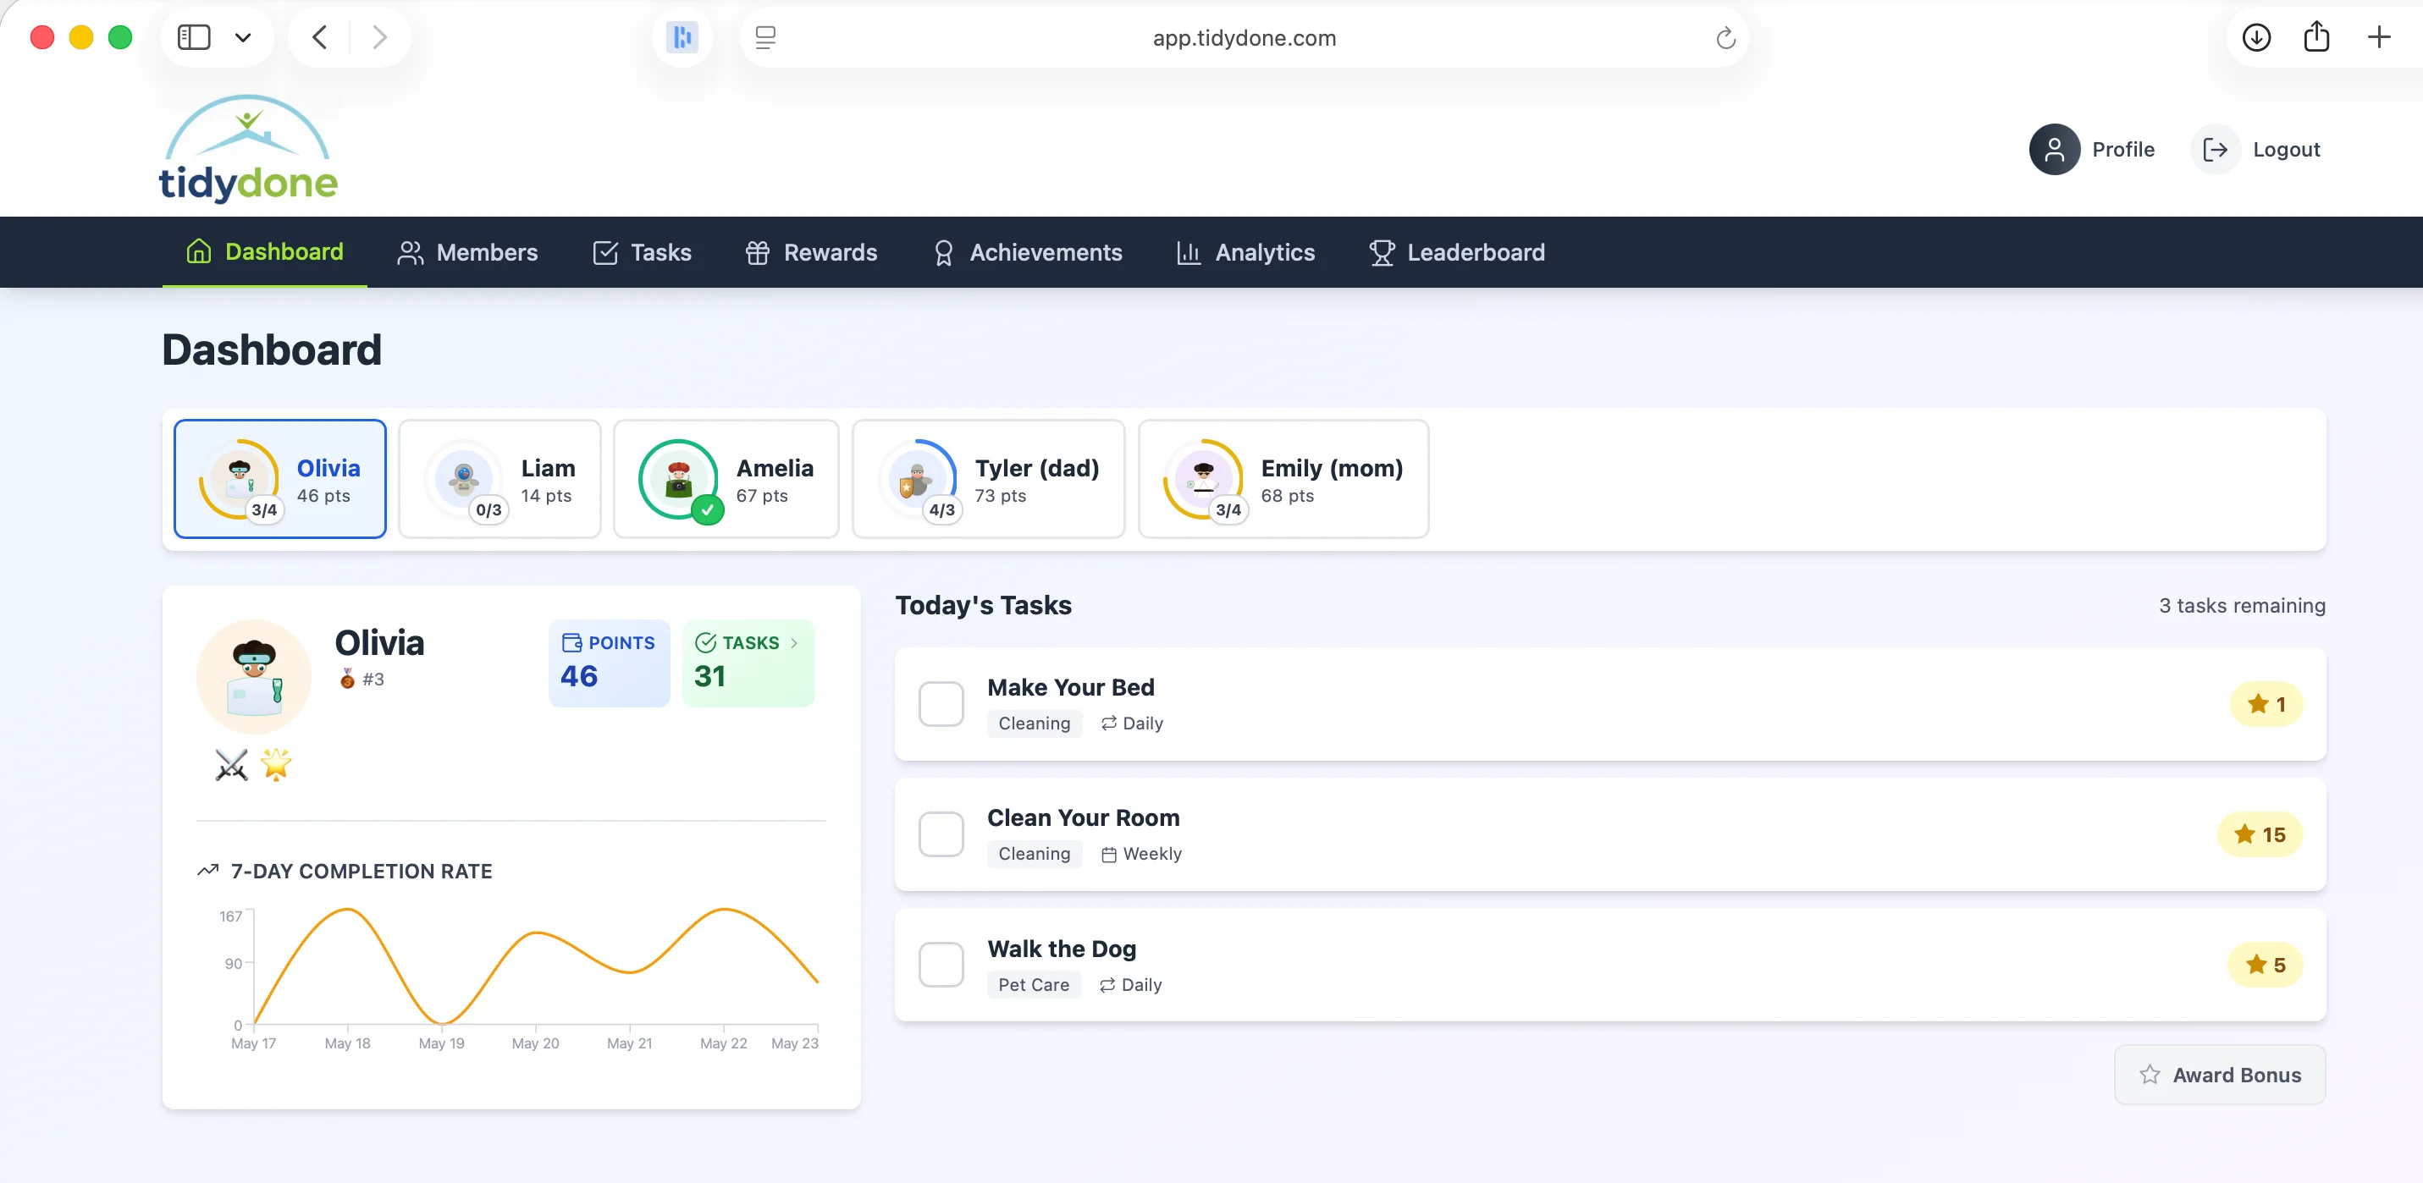The height and width of the screenshot is (1183, 2423).
Task: Open the Tasks nav tab
Action: coord(642,252)
